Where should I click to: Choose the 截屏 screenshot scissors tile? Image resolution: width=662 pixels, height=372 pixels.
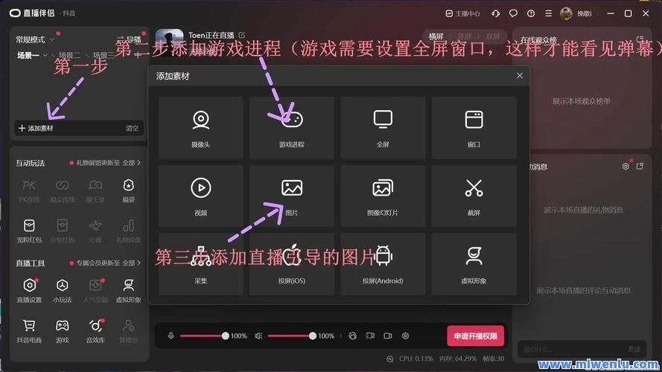pos(474,196)
